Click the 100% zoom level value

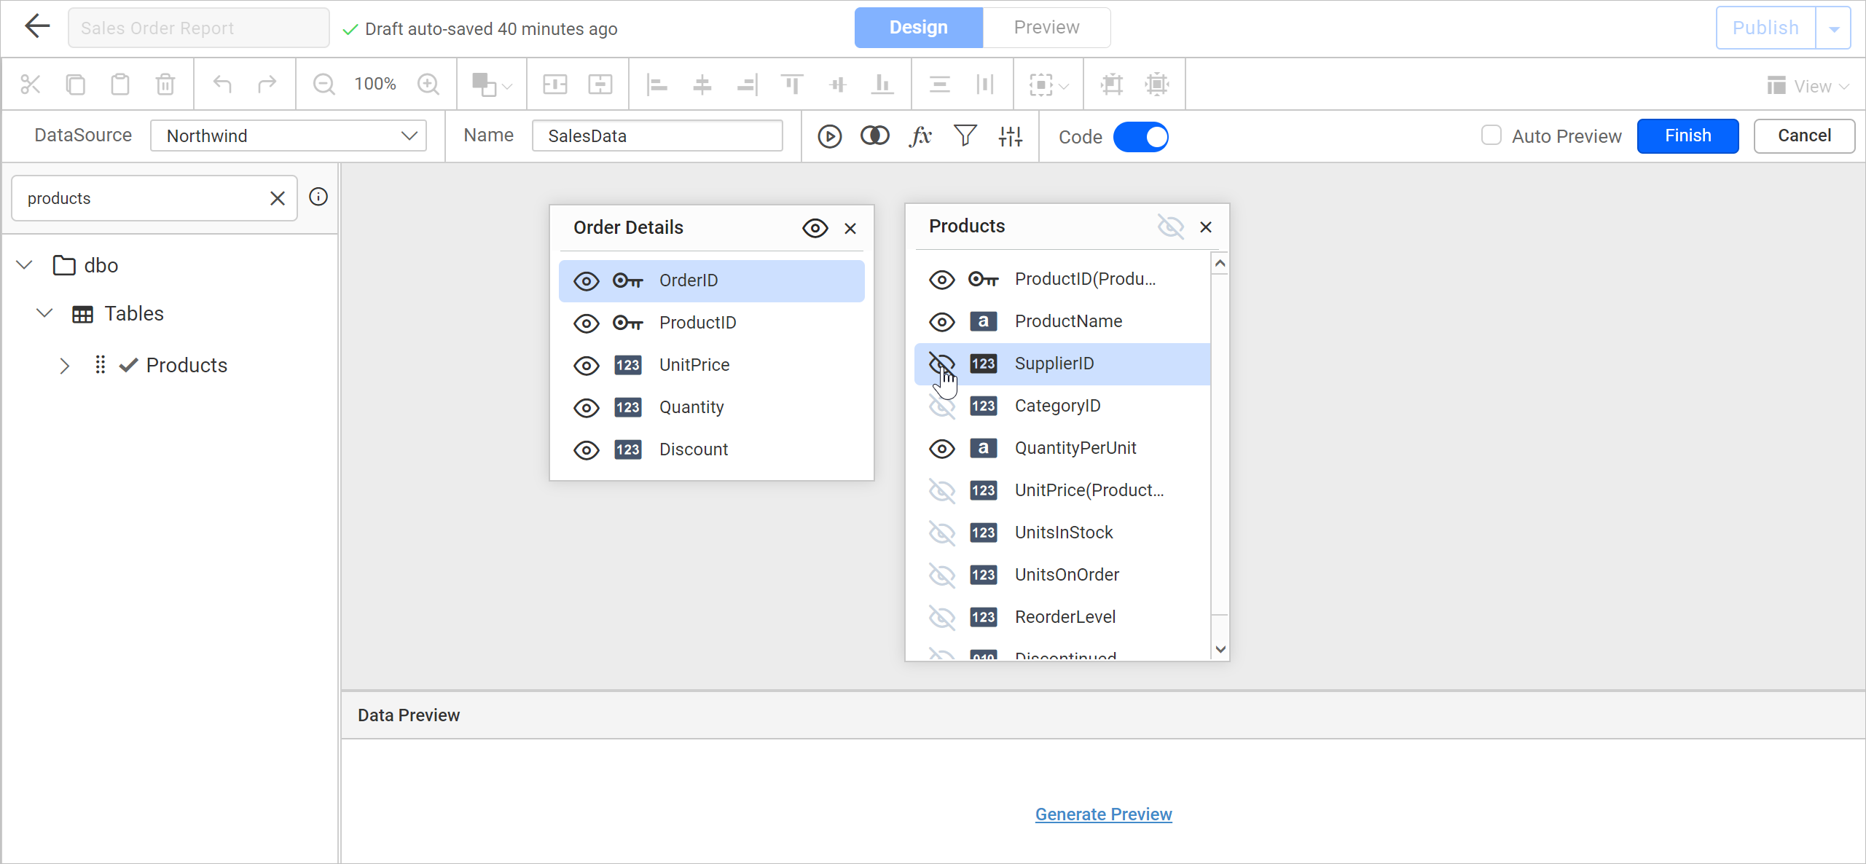pyautogui.click(x=375, y=85)
